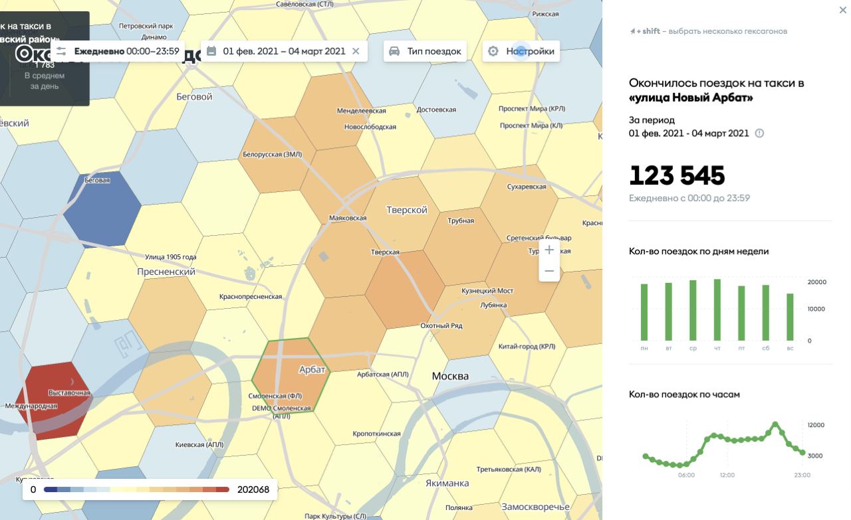Click the sliders icon in time filter
The image size is (851, 520).
point(61,51)
